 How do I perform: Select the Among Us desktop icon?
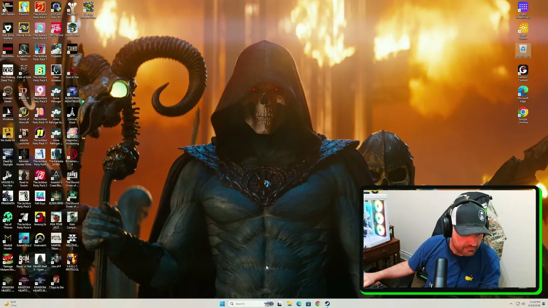[x=40, y=218]
